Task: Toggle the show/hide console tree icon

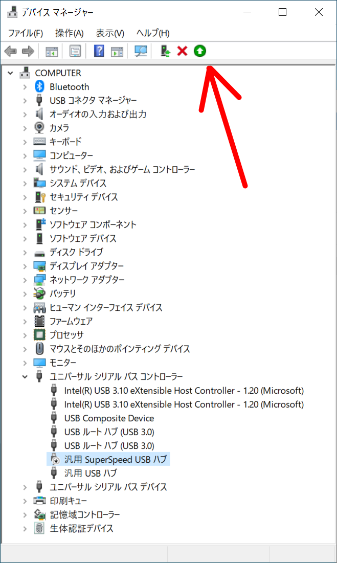Action: point(52,51)
